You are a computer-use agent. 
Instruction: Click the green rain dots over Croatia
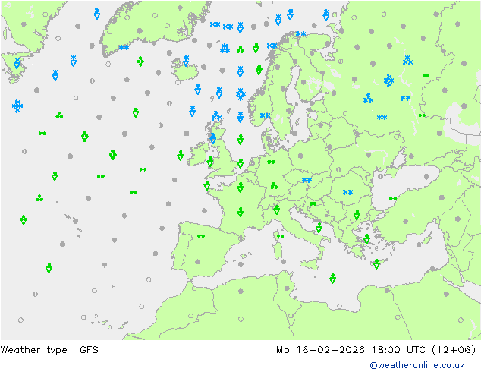pos(313,203)
